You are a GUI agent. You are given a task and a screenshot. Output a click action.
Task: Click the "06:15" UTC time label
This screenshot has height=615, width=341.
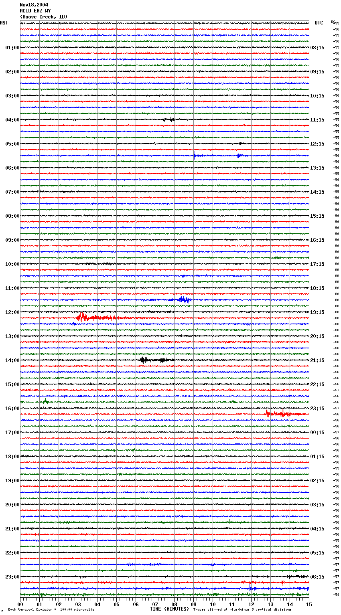(x=317, y=577)
